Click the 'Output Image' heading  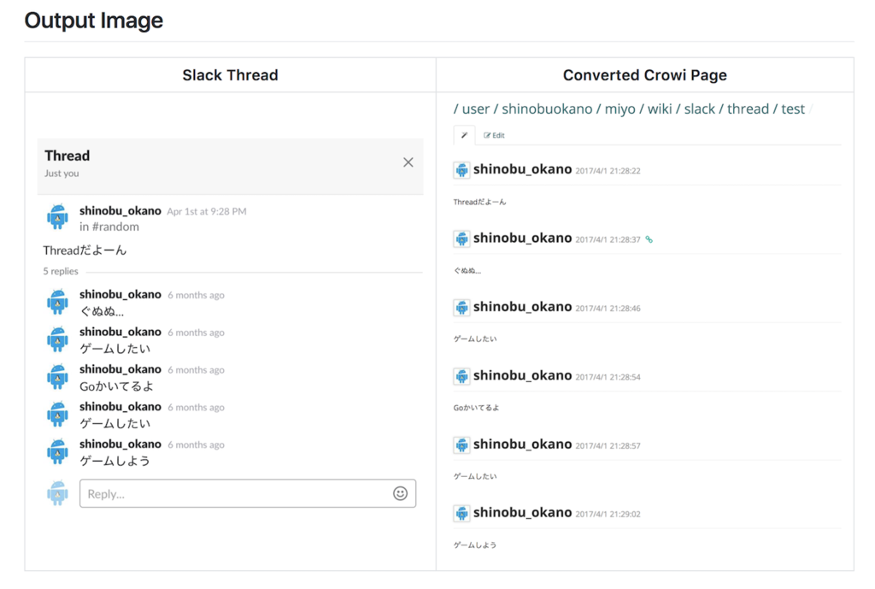coord(94,21)
